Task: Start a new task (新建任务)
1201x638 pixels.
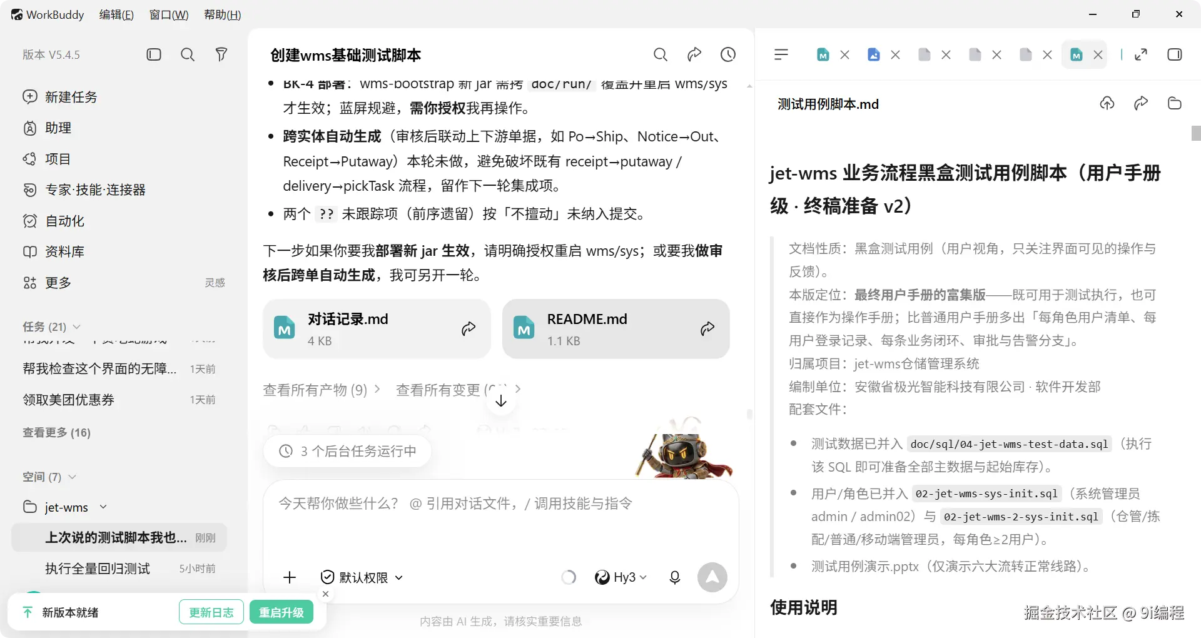Action: point(60,97)
